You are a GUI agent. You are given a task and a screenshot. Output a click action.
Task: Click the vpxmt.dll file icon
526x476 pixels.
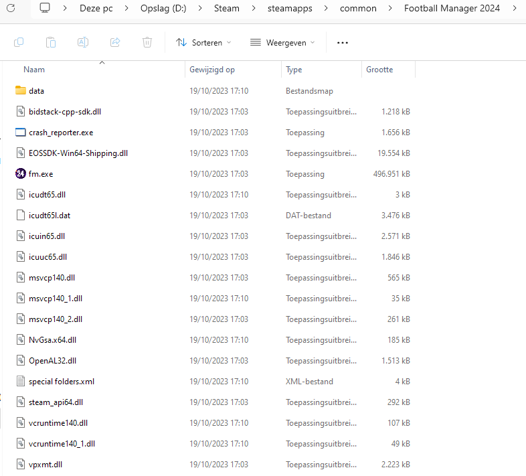point(21,464)
